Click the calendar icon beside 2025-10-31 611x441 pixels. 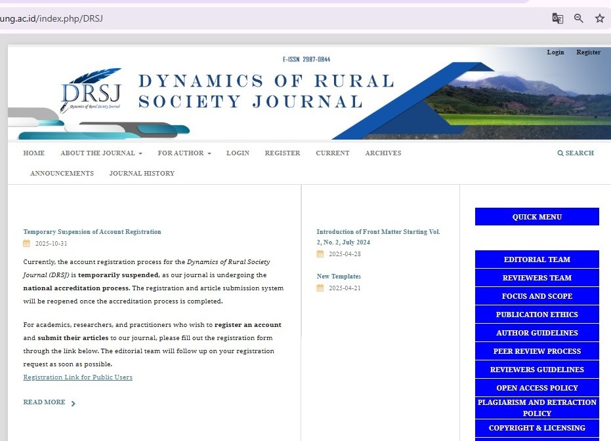pos(26,243)
